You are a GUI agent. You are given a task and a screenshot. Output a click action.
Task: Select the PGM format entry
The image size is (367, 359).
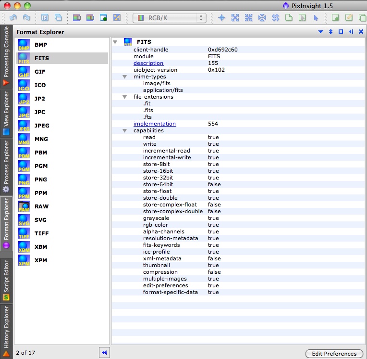coord(62,166)
